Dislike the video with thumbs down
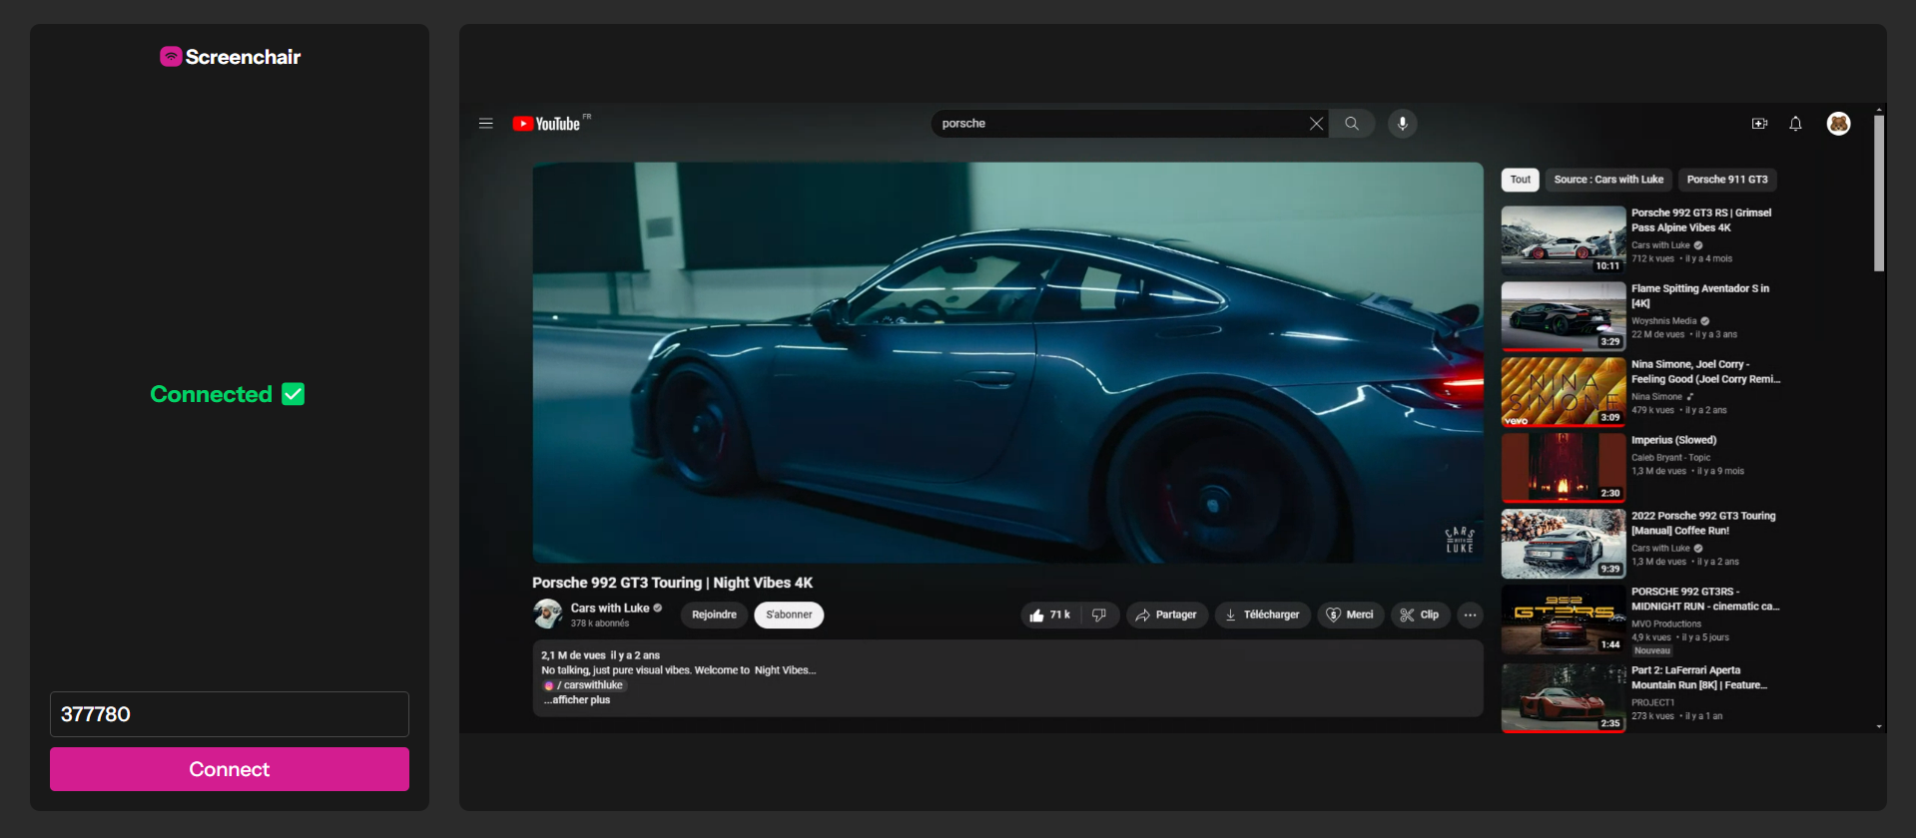The width and height of the screenshot is (1916, 838). click(x=1099, y=616)
